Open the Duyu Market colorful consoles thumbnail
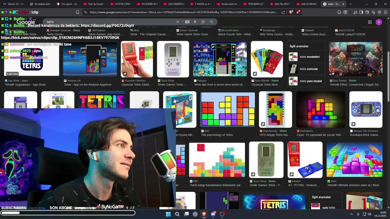The image size is (390, 219). (267, 59)
